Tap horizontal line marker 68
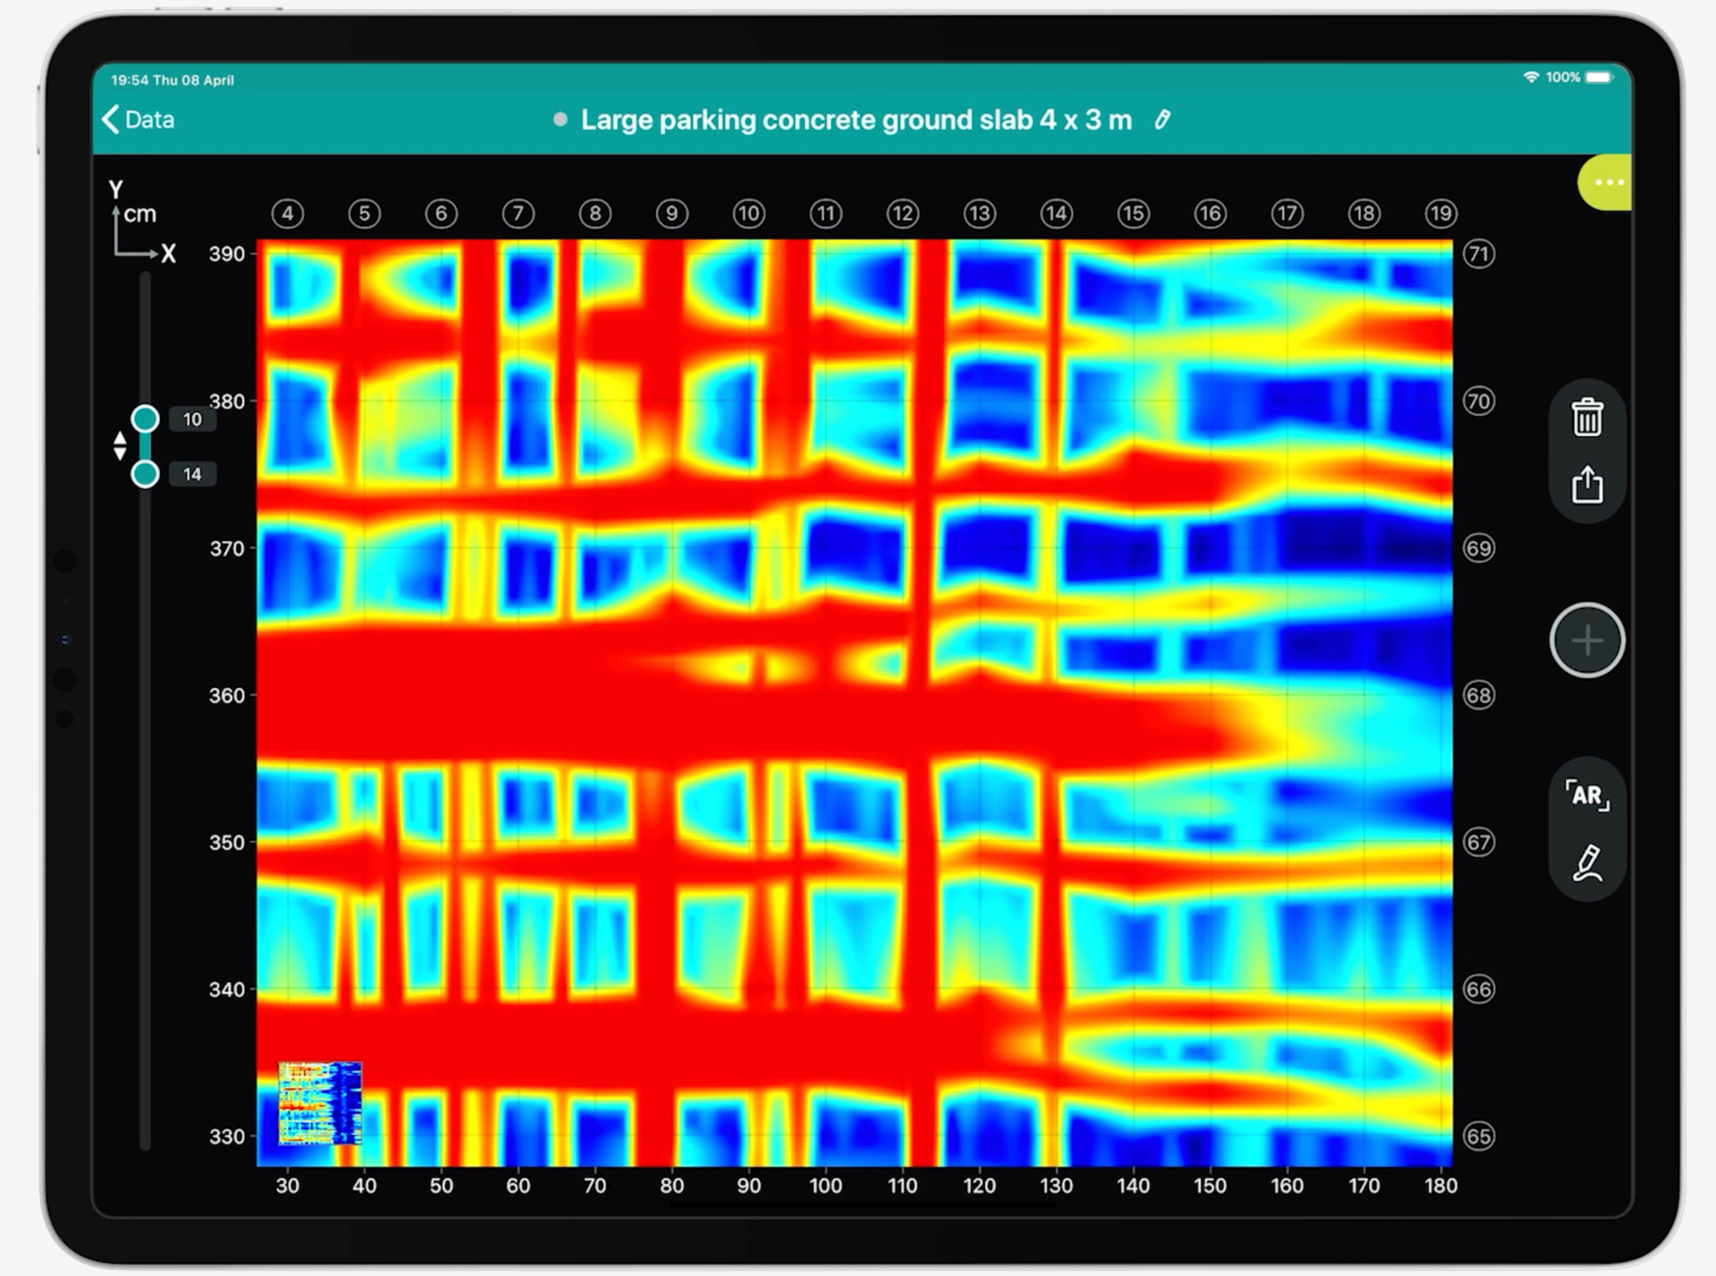 1478,695
